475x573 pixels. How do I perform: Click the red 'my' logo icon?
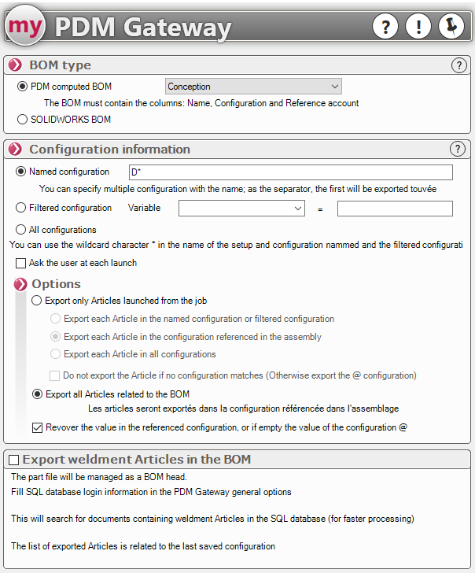coord(25,28)
